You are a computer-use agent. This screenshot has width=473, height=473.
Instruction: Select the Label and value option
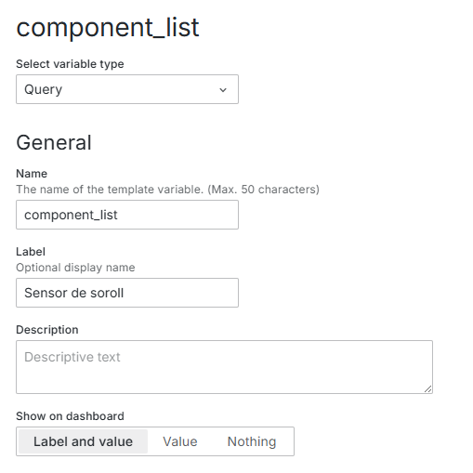83,441
